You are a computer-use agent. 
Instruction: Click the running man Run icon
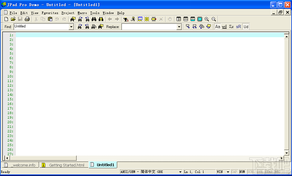133,19
